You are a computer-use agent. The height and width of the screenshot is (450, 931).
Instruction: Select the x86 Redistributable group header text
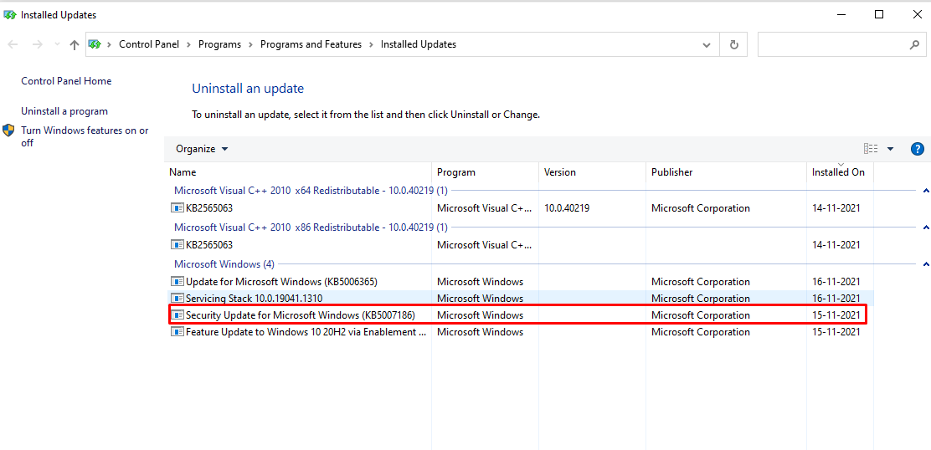[x=311, y=227]
